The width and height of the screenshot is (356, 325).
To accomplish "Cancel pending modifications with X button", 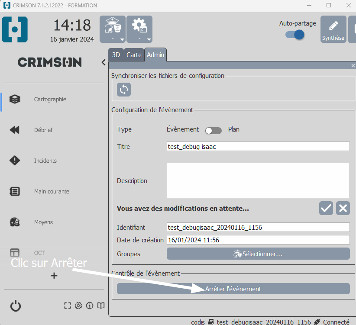I will [343, 208].
